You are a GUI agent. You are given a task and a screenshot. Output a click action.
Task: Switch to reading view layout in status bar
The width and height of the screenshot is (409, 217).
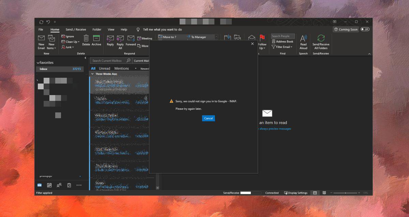[x=324, y=193]
